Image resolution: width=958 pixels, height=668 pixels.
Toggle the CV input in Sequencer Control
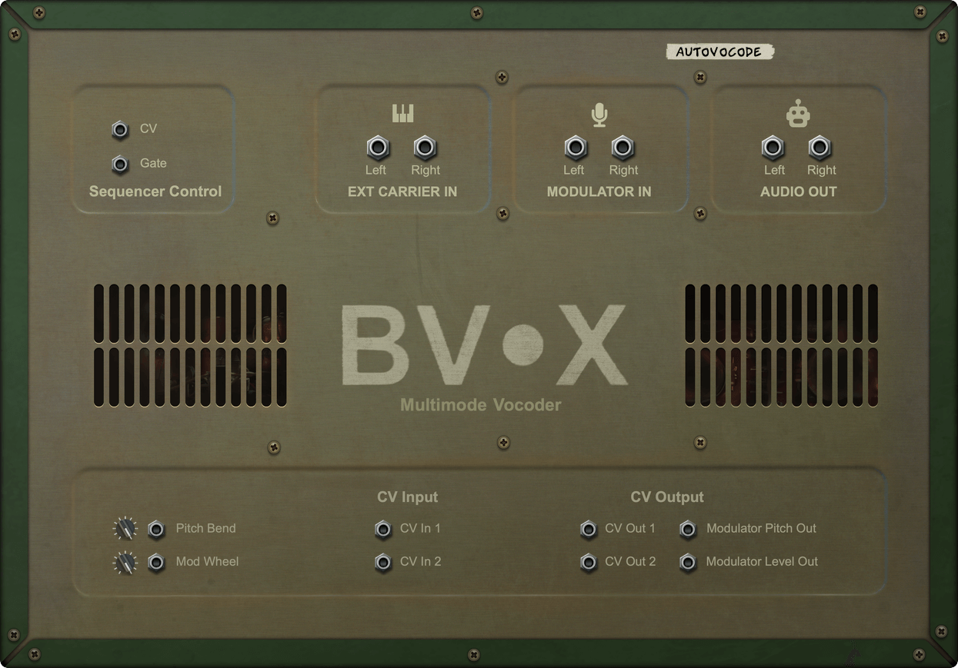pyautogui.click(x=120, y=130)
